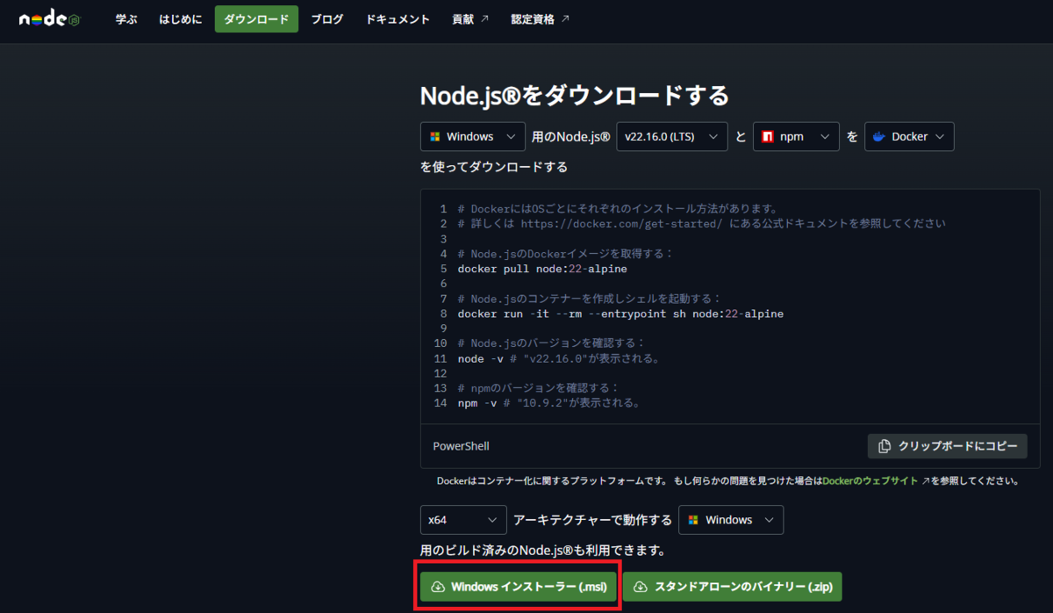Click comment Node.jsのバージョンを確認する

[551, 343]
